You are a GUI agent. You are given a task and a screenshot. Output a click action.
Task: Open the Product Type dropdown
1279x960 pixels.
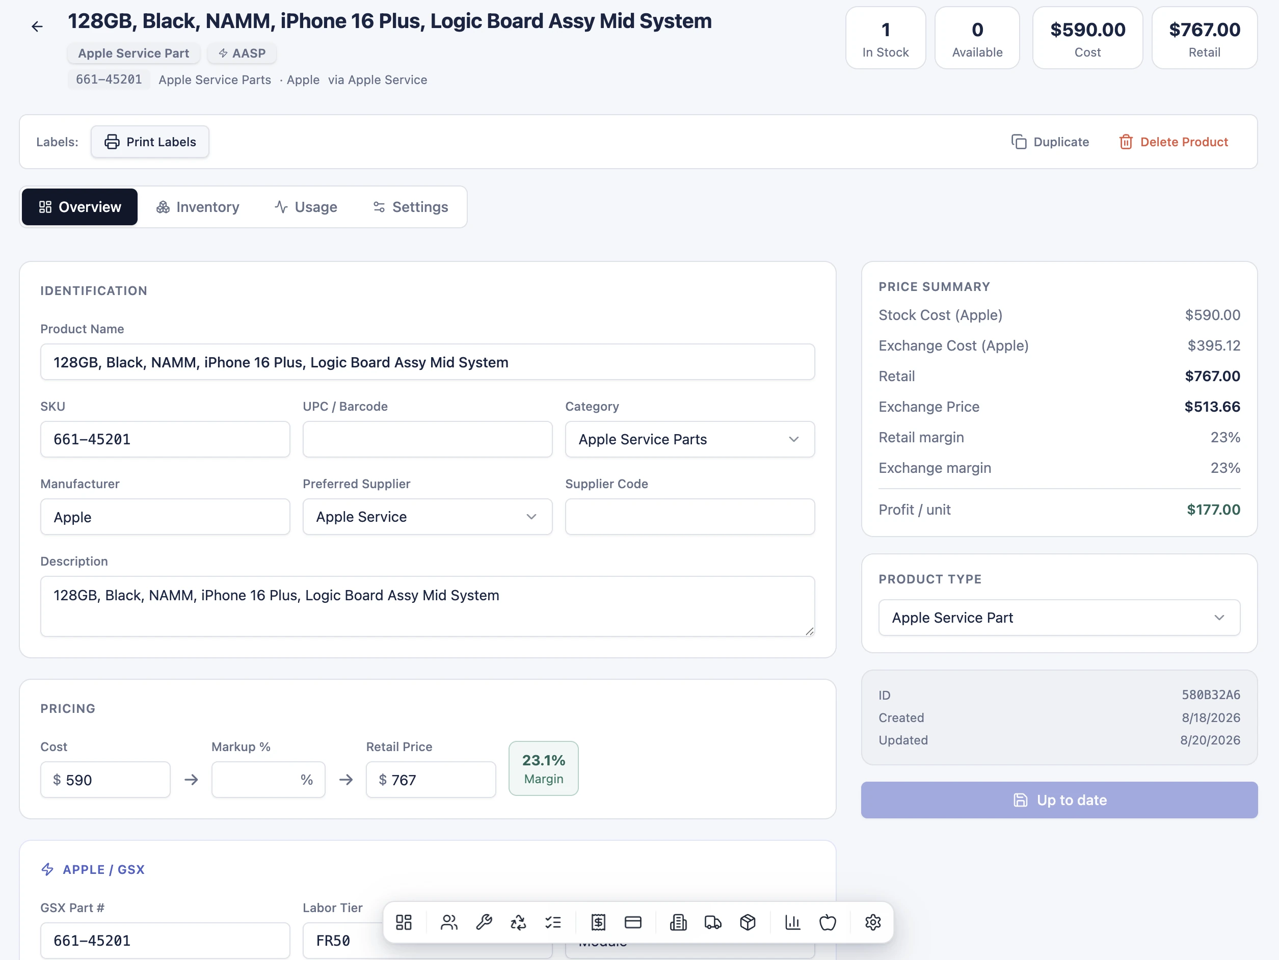[x=1059, y=618]
